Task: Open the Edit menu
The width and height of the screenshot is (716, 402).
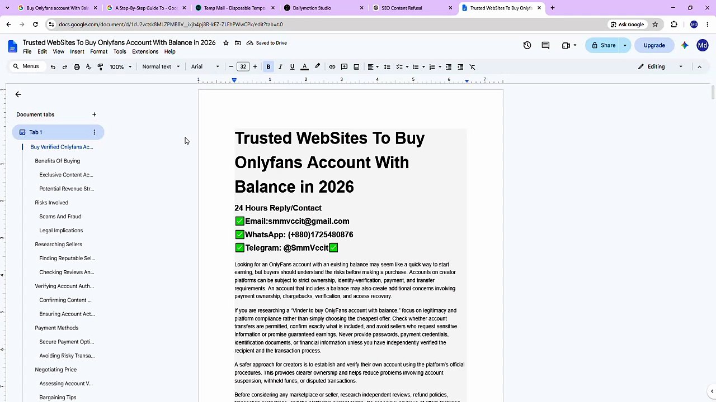Action: [42, 52]
